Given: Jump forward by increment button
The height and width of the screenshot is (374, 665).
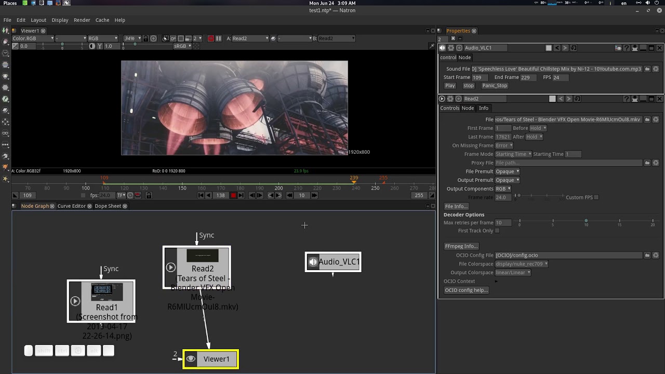Looking at the screenshot, I should [x=314, y=195].
